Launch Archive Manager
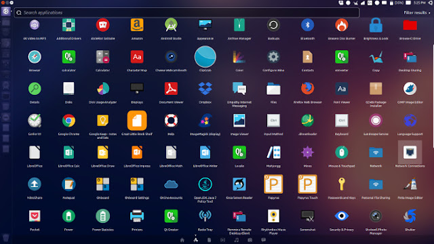The height and width of the screenshot is (244, 434). click(239, 25)
